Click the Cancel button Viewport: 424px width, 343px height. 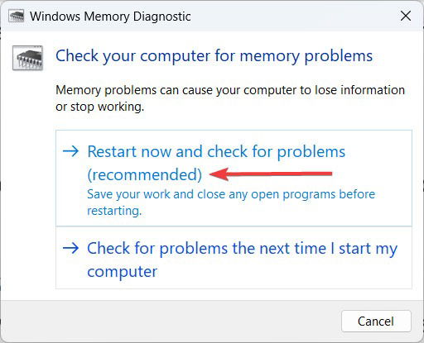[376, 322]
